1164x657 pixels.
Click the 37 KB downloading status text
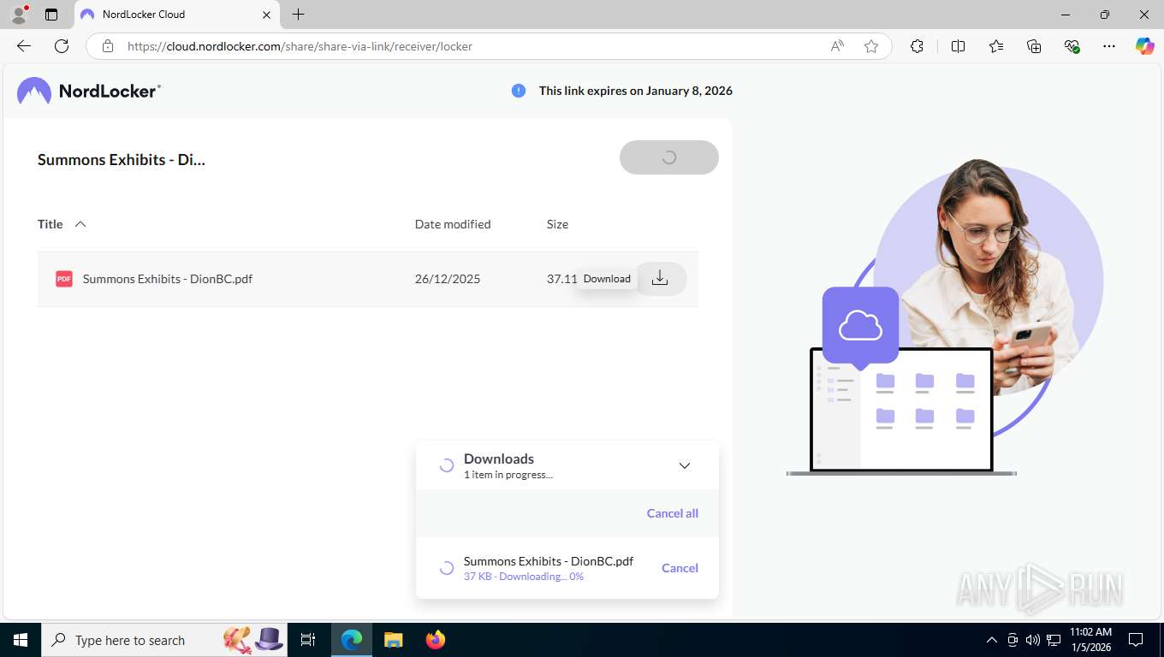[524, 577]
